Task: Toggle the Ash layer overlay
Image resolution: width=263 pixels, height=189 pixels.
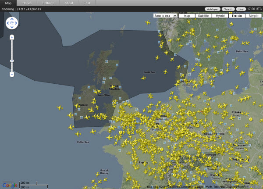Action: coord(213,9)
